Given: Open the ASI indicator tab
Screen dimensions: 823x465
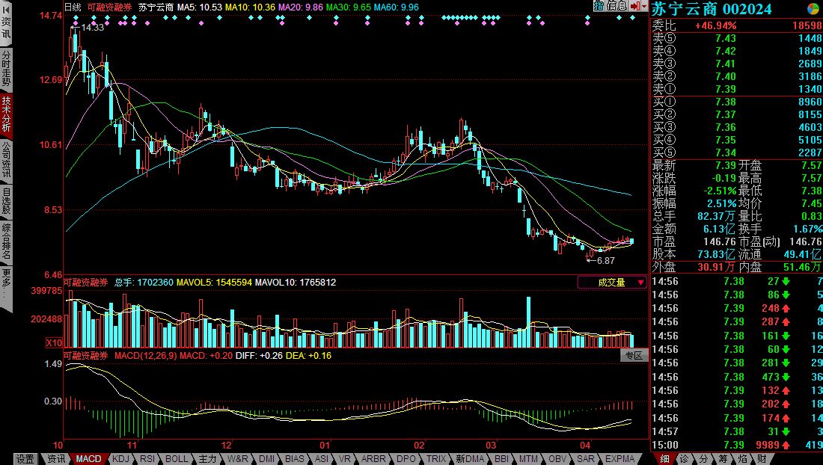Looking at the screenshot, I should tap(321, 459).
